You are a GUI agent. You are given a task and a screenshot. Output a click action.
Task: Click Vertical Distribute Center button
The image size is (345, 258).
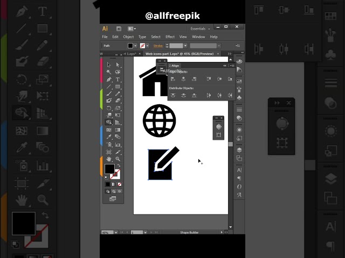[x=183, y=95]
